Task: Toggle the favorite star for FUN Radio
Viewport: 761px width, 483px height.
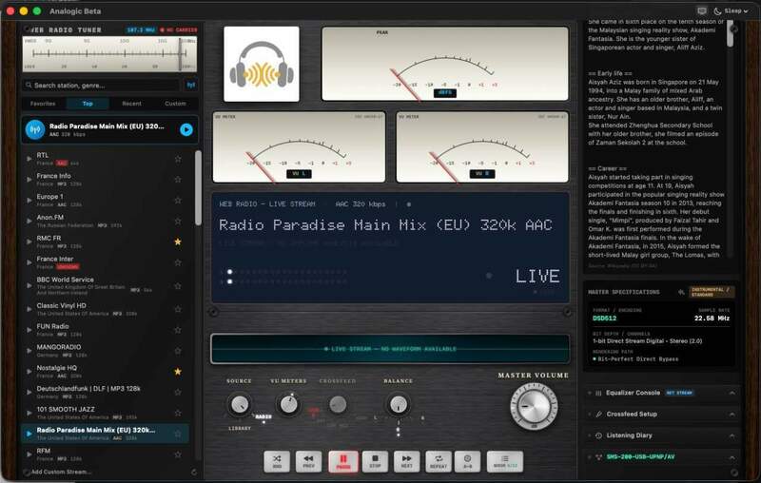Action: coord(178,330)
